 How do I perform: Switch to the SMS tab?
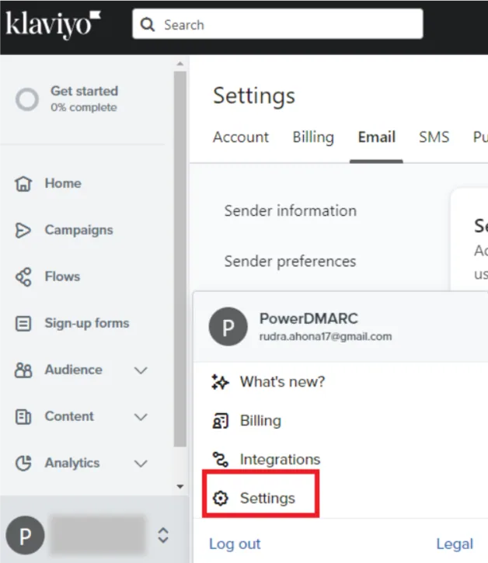(434, 137)
